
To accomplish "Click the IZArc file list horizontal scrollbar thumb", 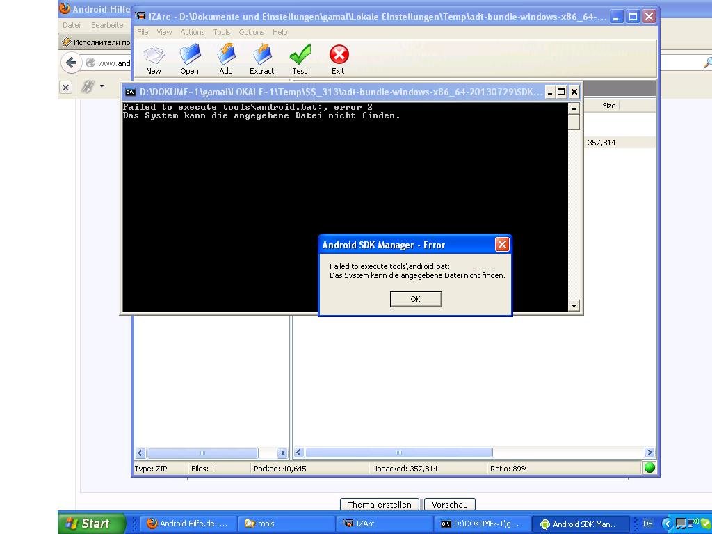I will coord(398,452).
